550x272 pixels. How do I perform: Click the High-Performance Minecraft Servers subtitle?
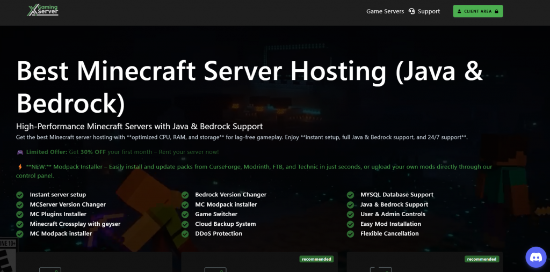(x=139, y=126)
